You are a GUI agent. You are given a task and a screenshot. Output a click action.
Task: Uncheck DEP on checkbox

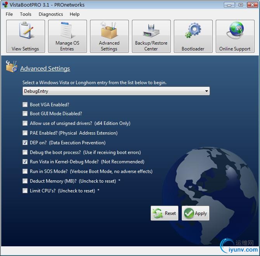point(25,142)
